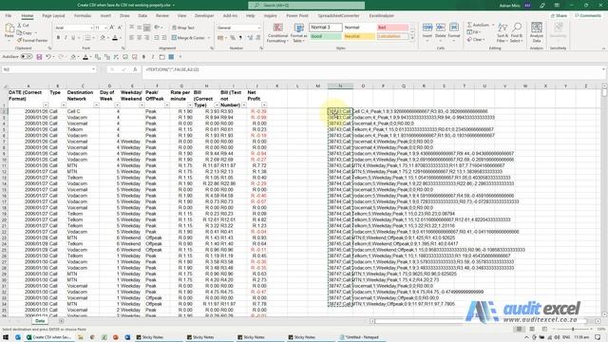
Task: Select the Data sheet tab
Action: point(40,321)
